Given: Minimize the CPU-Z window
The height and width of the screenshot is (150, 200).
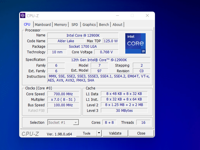Looking at the screenshot, I should click(x=117, y=16).
